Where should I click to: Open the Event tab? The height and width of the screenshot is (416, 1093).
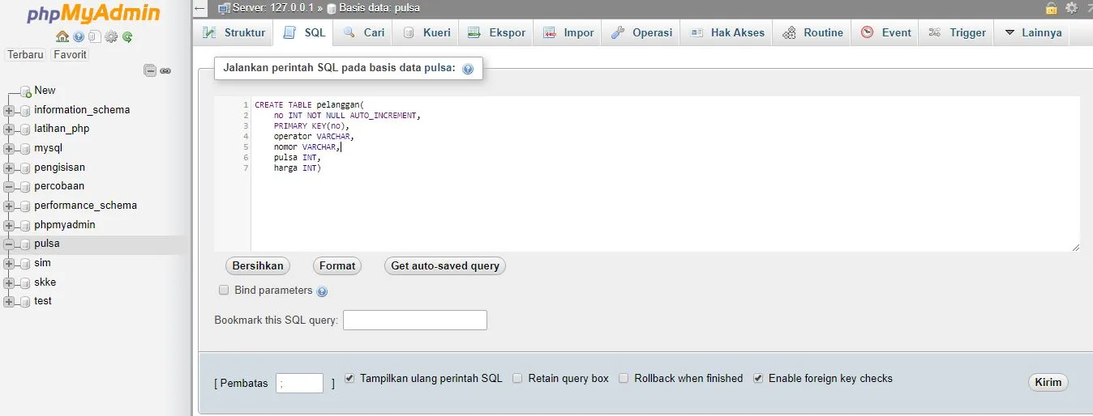[886, 33]
